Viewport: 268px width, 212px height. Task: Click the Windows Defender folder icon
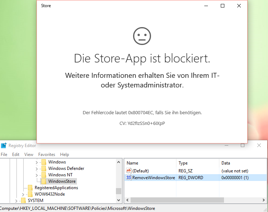(x=44, y=168)
